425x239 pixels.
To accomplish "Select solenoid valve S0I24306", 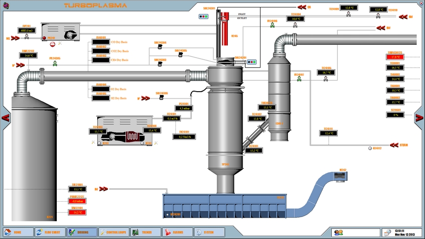I will coord(161,97).
